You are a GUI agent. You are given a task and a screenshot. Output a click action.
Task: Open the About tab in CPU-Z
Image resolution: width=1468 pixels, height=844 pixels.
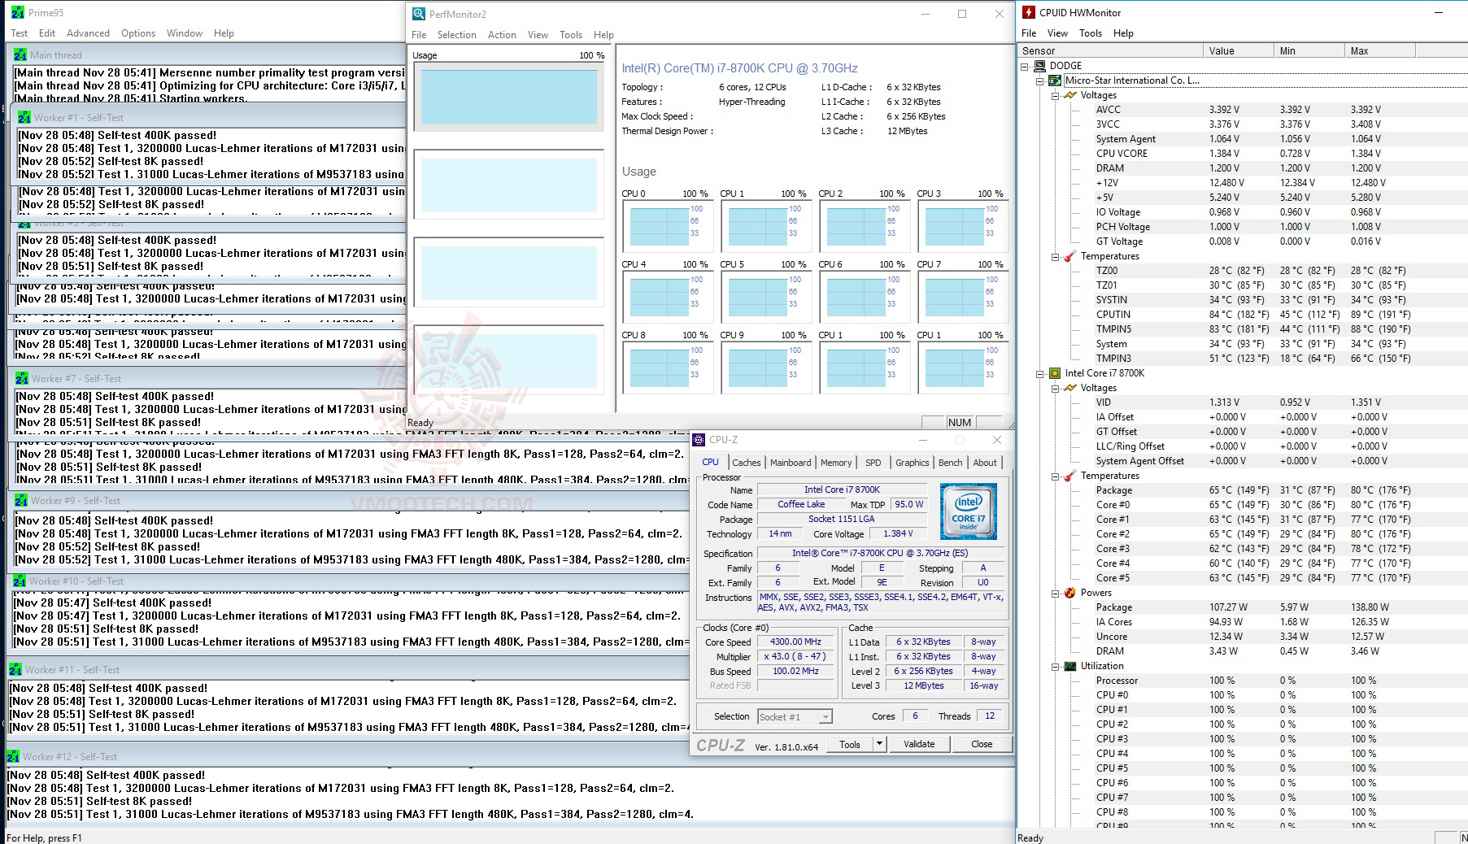click(985, 463)
